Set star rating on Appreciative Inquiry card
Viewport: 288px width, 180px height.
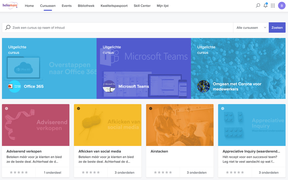(x=235, y=173)
